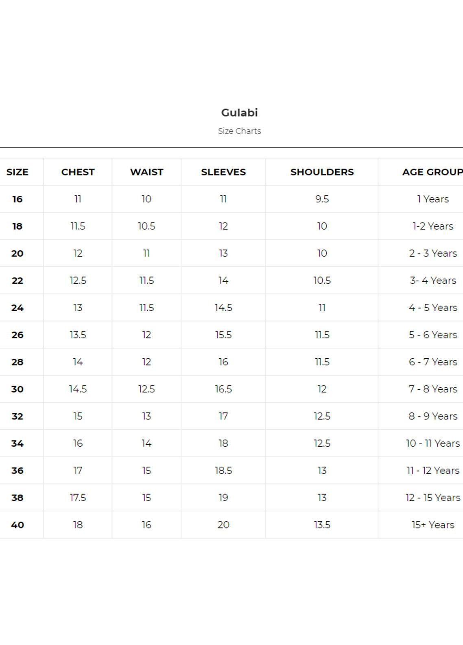Viewport: 463px width, 645px height.
Task: Click the 15+ Years age cell
Action: pyautogui.click(x=433, y=525)
